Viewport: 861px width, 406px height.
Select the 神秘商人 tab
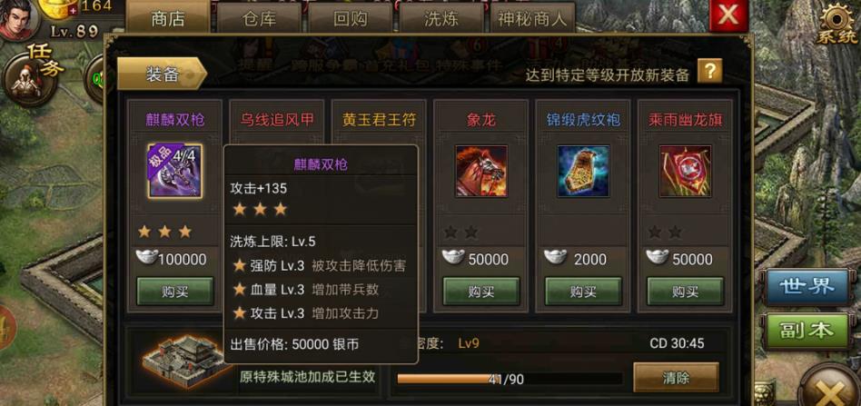532,19
